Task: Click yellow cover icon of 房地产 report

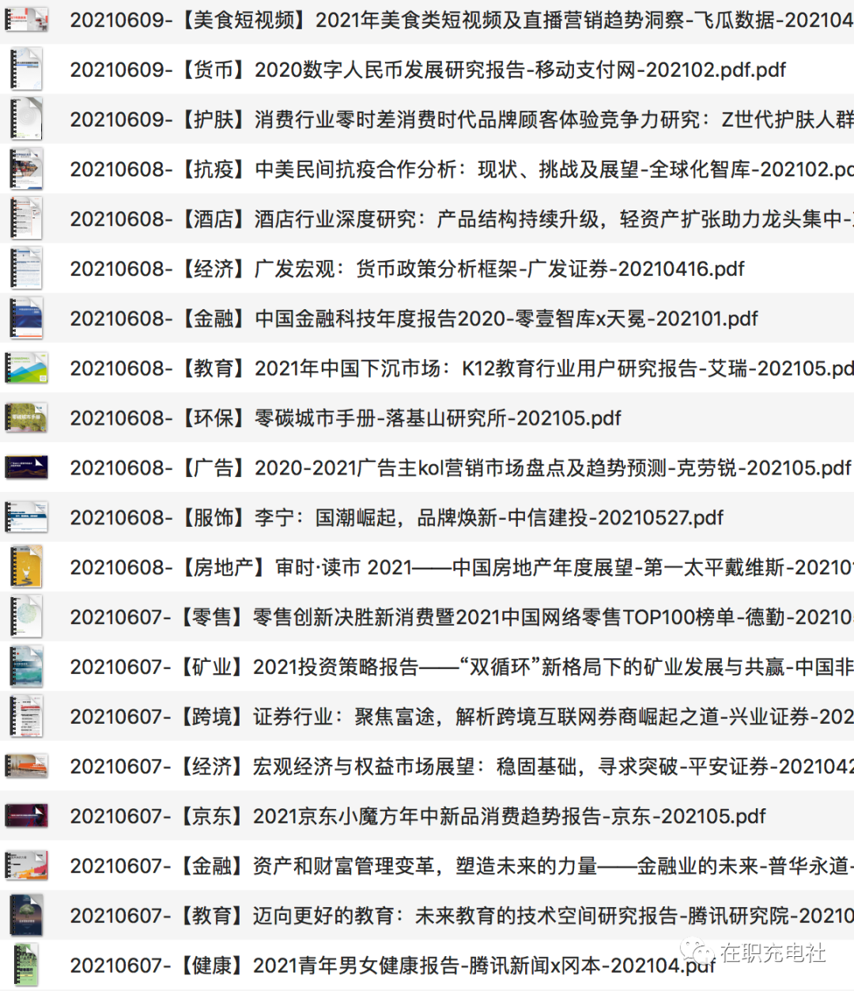Action: pyautogui.click(x=26, y=567)
